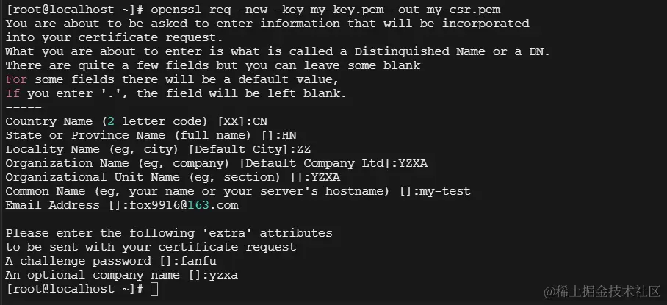Click the yzxa optional company name value
The height and width of the screenshot is (305, 667).
[224, 276]
